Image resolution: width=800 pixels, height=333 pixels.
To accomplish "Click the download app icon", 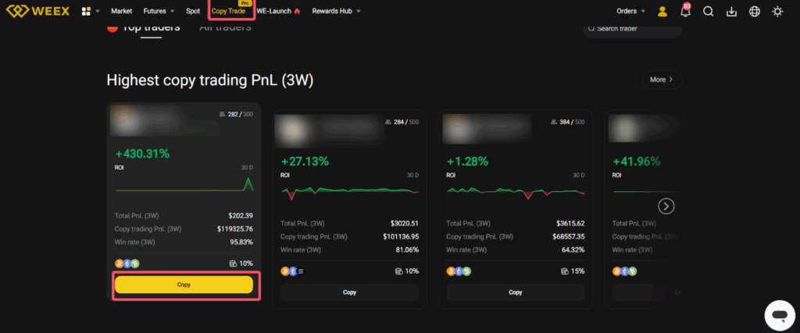I will (731, 12).
